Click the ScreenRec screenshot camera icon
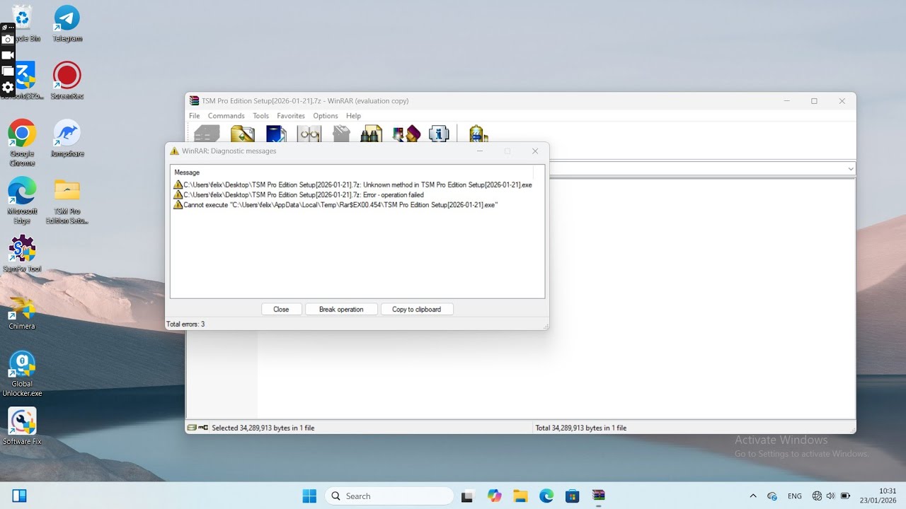The image size is (906, 509). coord(8,40)
